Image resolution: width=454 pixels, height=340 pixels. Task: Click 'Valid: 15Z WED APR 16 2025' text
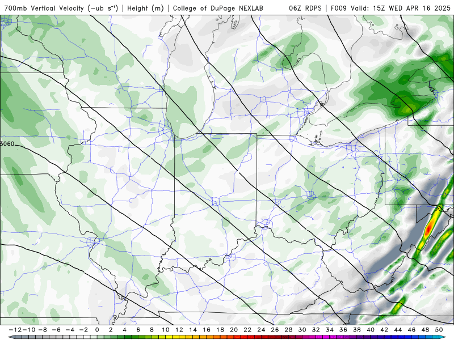tap(401, 8)
